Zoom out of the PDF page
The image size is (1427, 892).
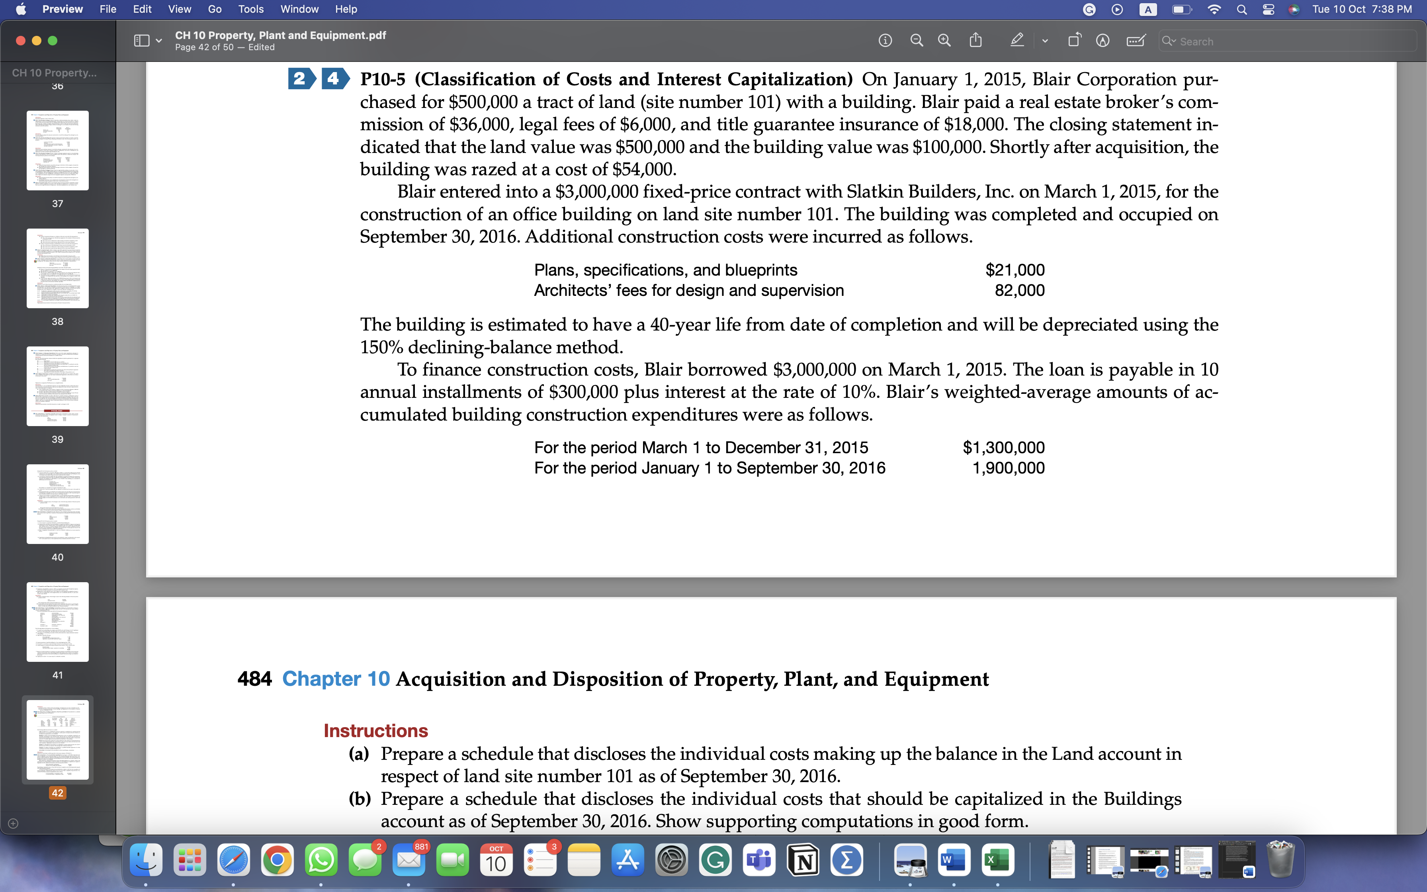click(x=916, y=40)
